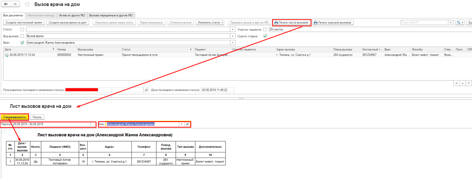Screen dimensions: 472x179
Task: Click the magnifier search icon
Action: tap(459, 23)
